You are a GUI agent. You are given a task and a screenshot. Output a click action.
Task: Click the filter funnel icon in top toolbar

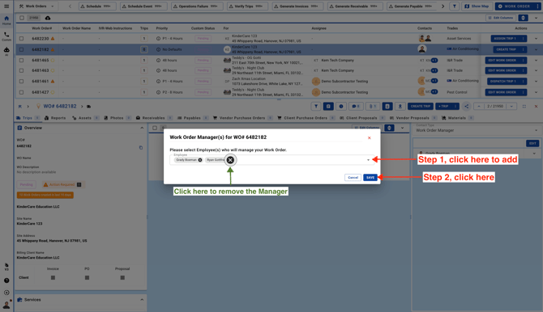(x=455, y=6)
